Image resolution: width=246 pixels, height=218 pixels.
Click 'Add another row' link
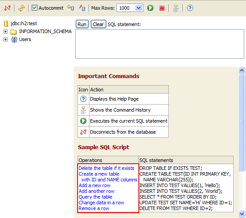pos(97,191)
